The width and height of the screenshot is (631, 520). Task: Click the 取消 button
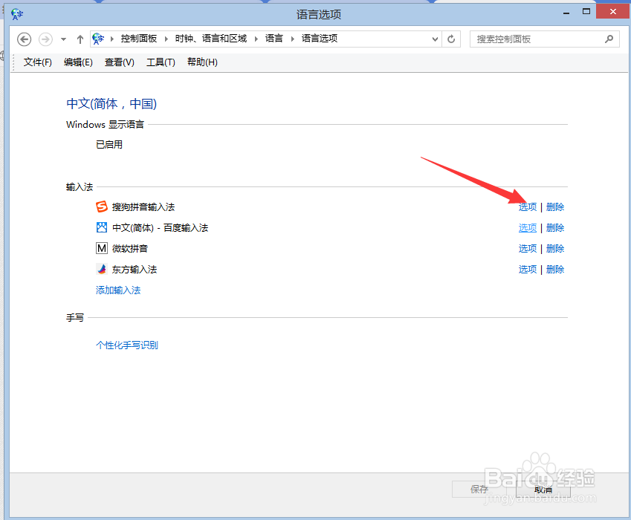pyautogui.click(x=543, y=490)
